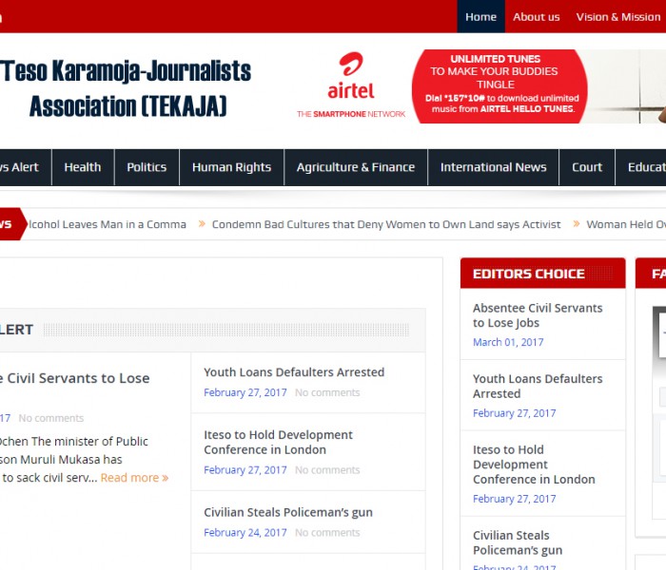The width and height of the screenshot is (666, 570).
Task: Open ticker headline 'Leaves Man in a Comma'
Action: pos(107,224)
